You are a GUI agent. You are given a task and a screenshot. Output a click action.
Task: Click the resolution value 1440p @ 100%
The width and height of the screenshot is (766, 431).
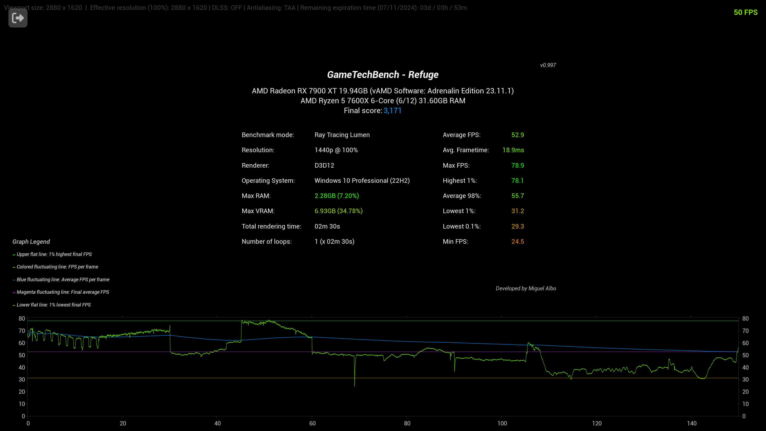[x=336, y=150]
